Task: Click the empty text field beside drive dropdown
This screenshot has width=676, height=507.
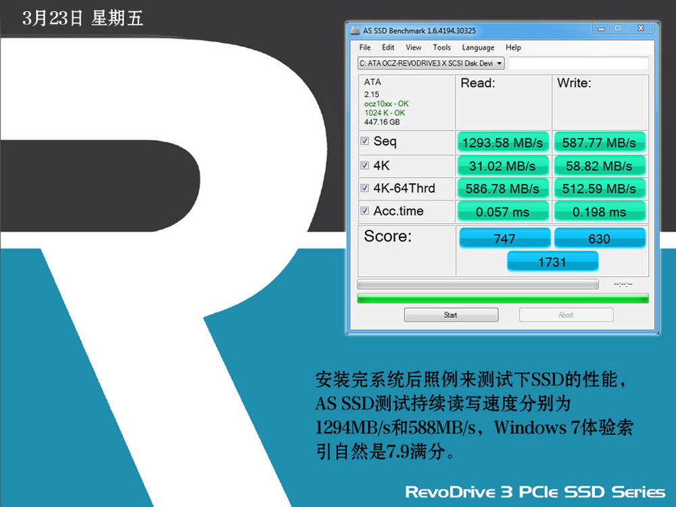Action: pyautogui.click(x=578, y=64)
